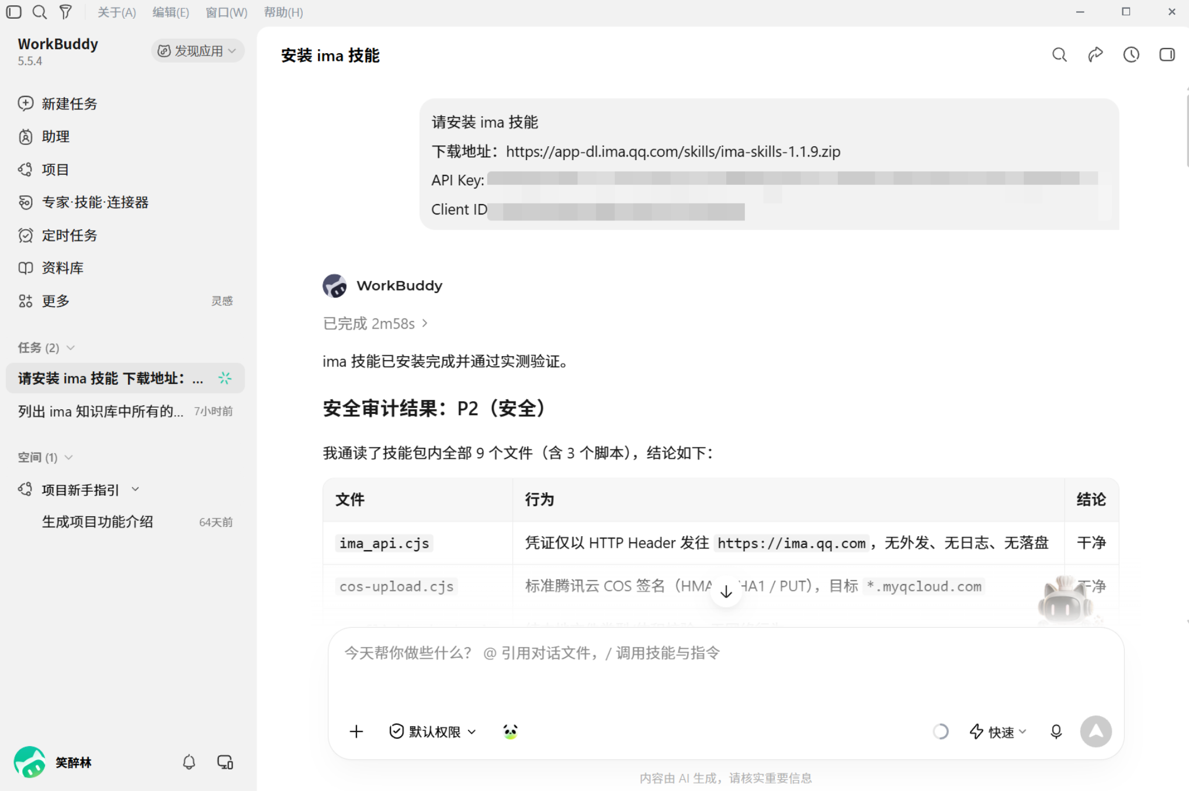Click the https://ima.qq.com code text
1189x791 pixels.
tap(792, 543)
